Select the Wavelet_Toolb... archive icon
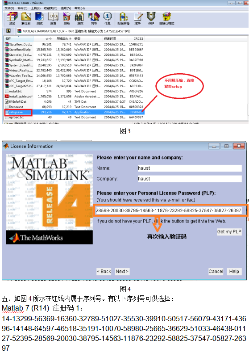The height and width of the screenshot is (353, 249). click(x=7, y=76)
